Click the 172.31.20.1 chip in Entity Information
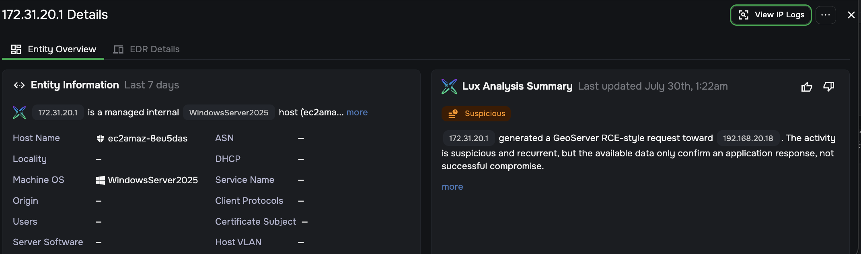 [x=58, y=113]
